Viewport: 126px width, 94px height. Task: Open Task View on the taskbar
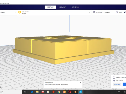point(24,92)
